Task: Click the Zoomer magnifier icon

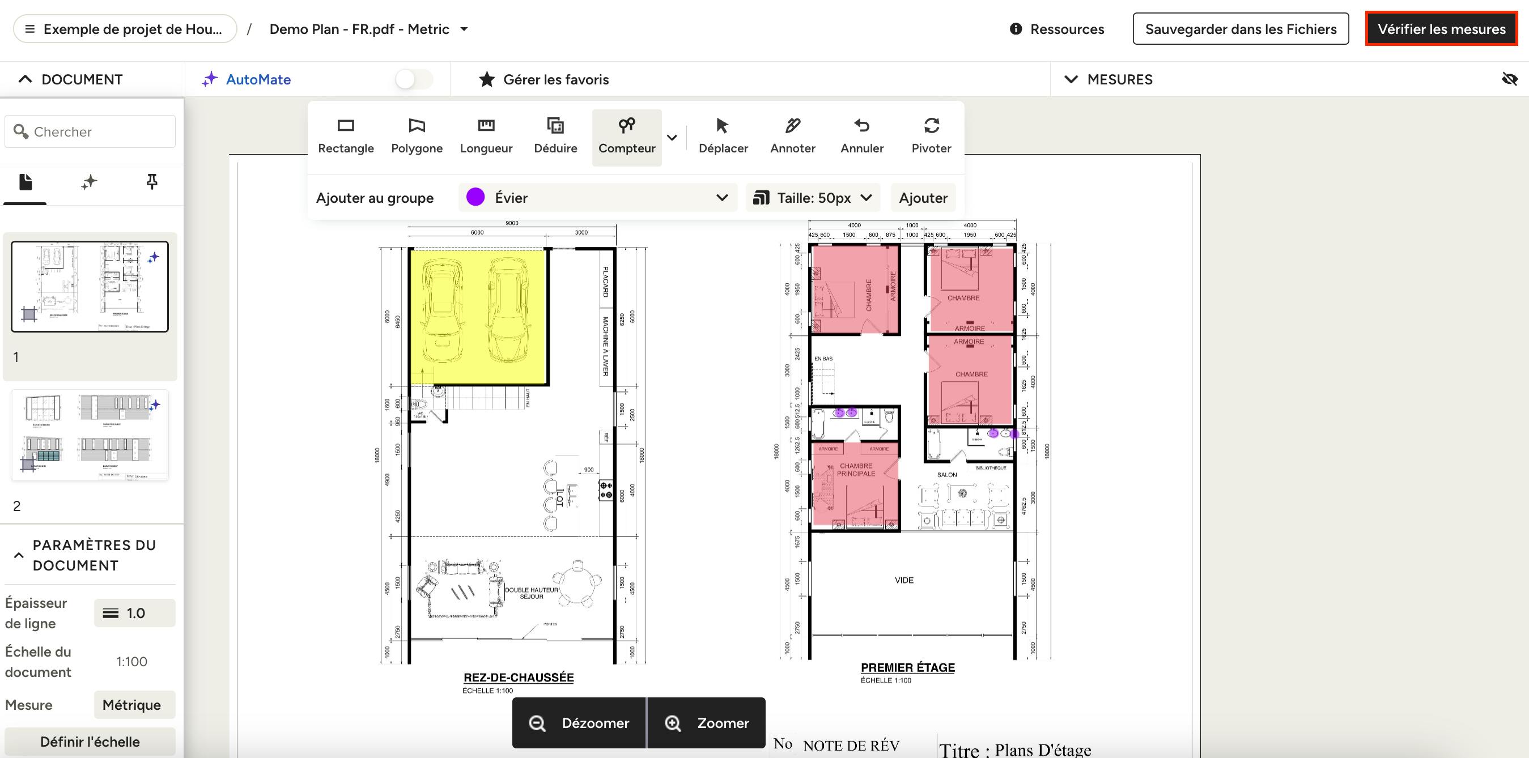Action: pyautogui.click(x=673, y=723)
